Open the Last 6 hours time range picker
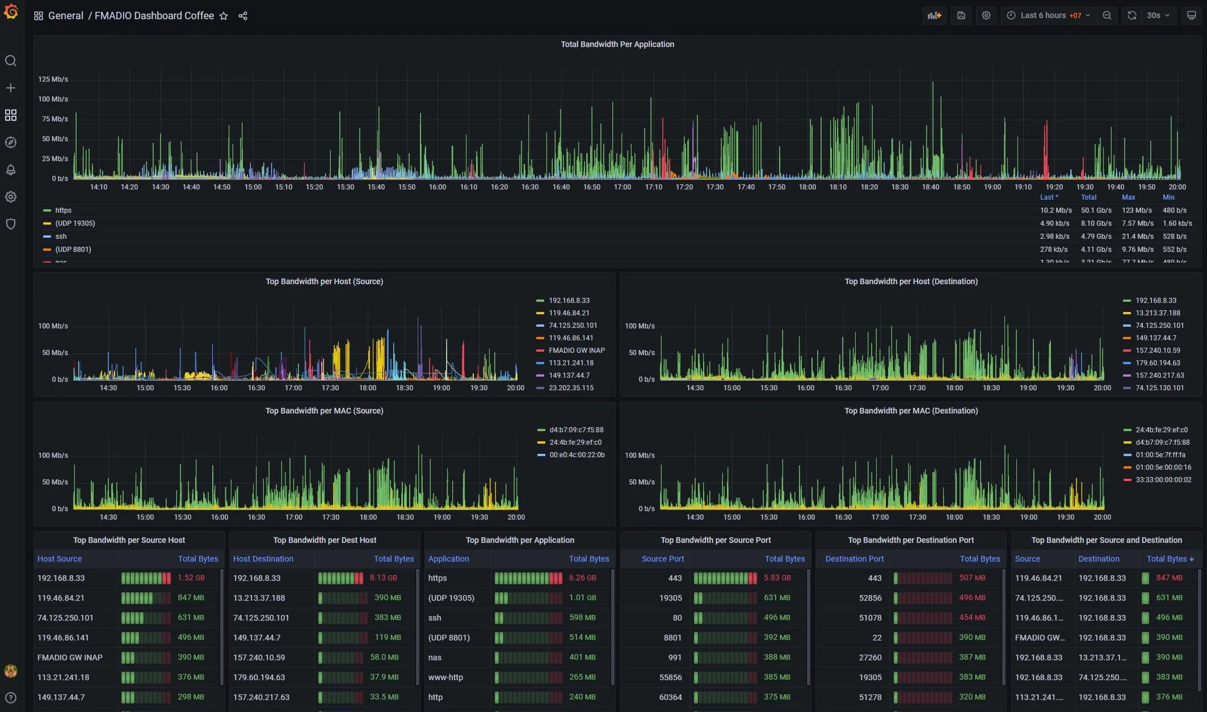 point(1047,15)
